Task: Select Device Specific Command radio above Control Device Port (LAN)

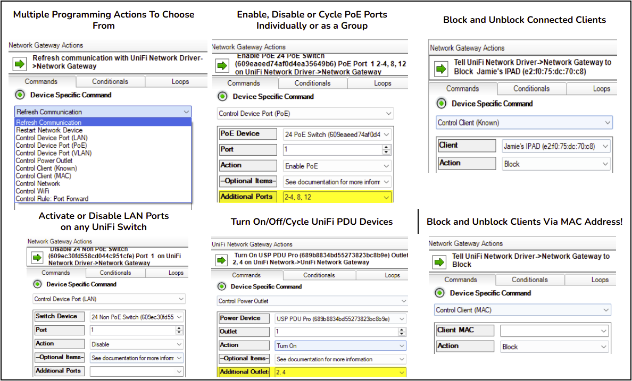Action: click(37, 284)
